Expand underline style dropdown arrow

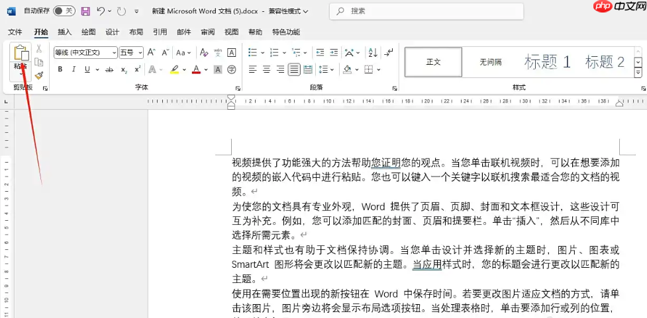click(97, 69)
